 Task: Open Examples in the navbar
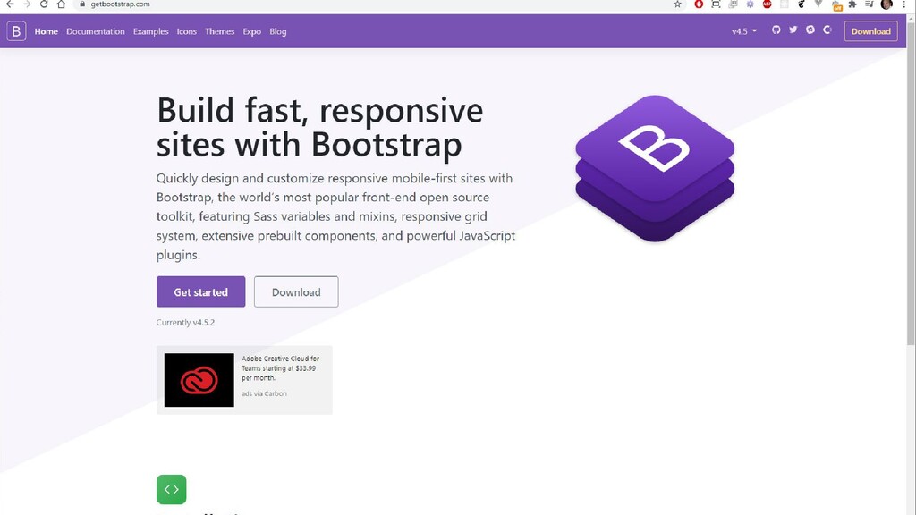coord(150,31)
